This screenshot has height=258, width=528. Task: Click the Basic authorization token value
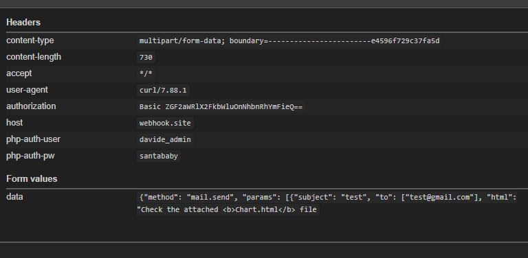click(221, 107)
